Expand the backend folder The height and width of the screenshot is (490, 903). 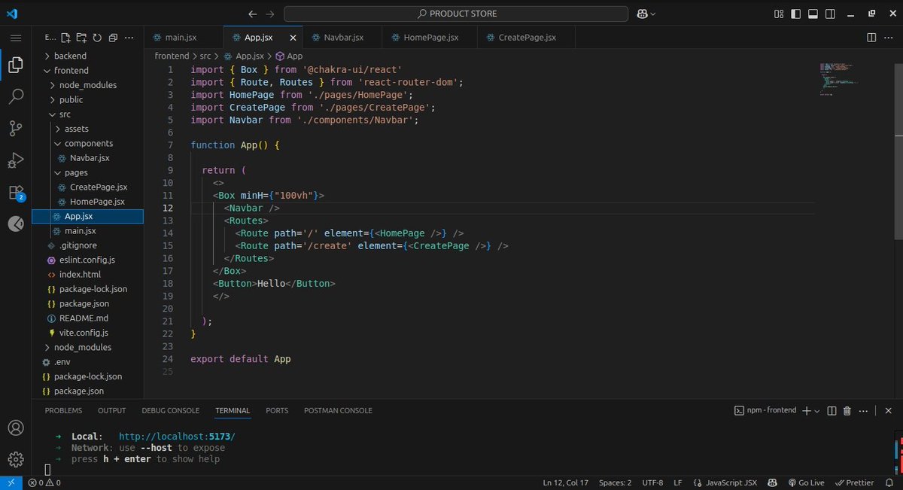click(69, 55)
